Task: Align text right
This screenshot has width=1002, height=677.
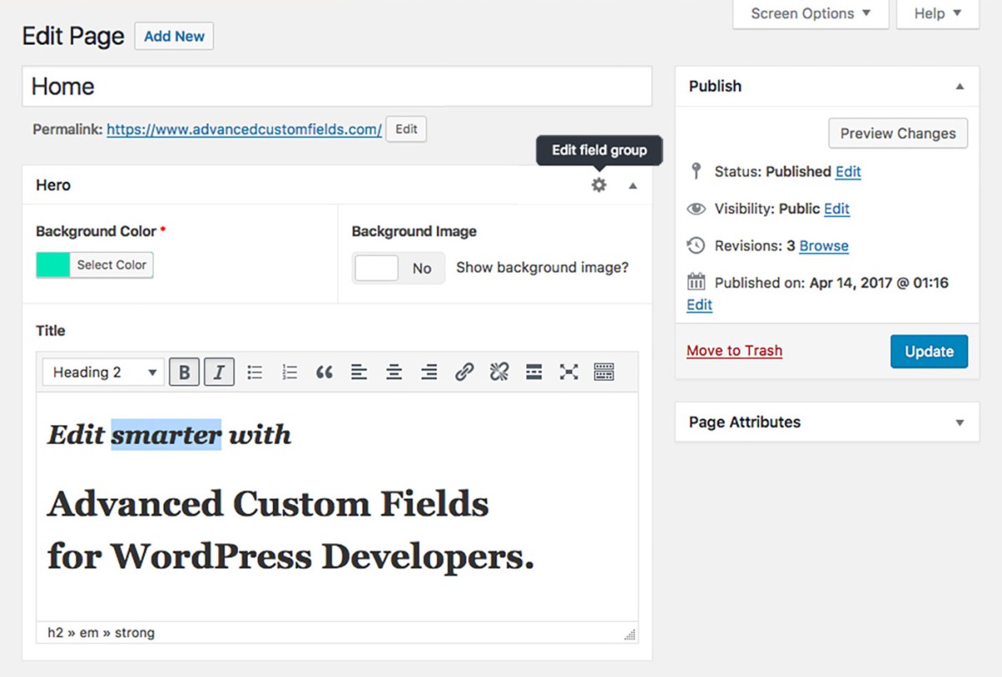Action: [x=429, y=372]
